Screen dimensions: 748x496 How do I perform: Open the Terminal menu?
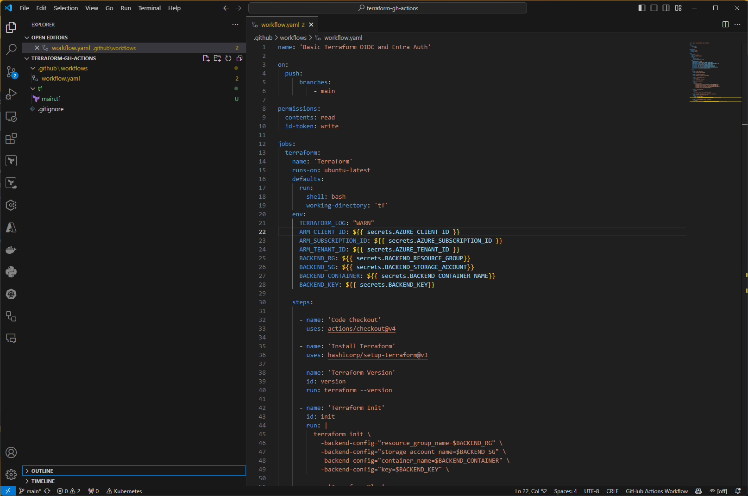[x=149, y=8]
